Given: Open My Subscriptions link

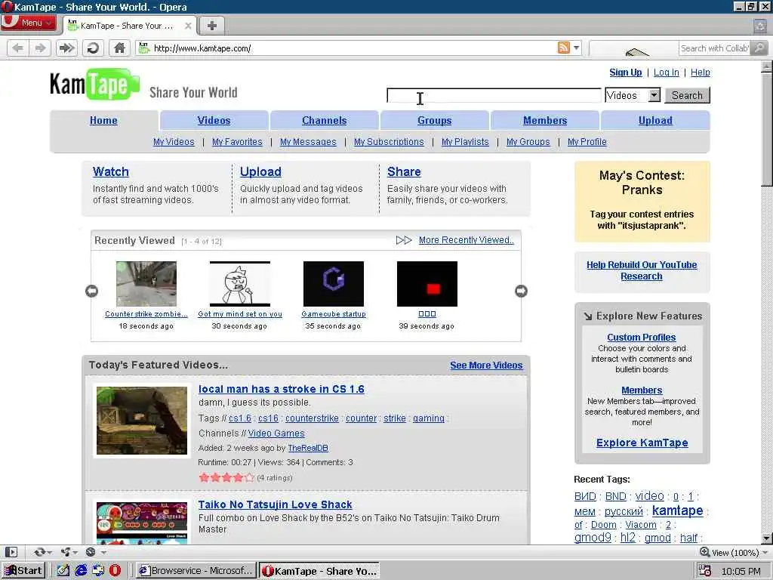Looking at the screenshot, I should [389, 142].
